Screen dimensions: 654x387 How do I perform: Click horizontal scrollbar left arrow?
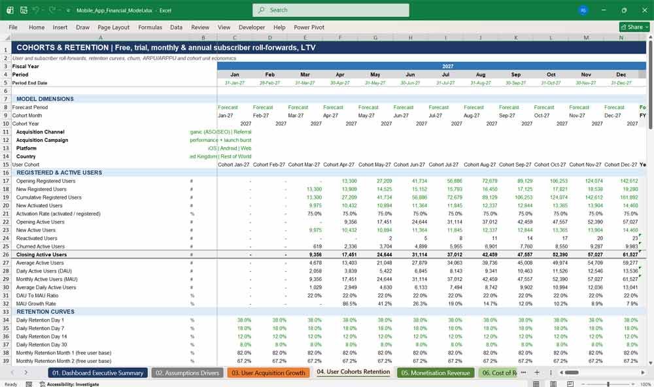(x=561, y=373)
